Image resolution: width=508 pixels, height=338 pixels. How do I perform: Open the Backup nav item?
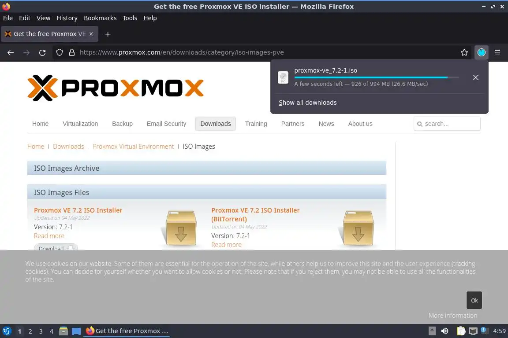click(123, 124)
